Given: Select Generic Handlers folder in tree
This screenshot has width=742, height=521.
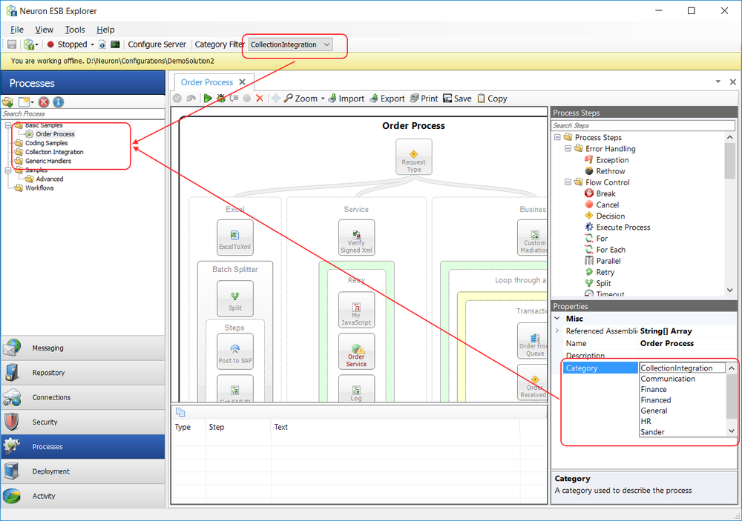Looking at the screenshot, I should coord(48,162).
